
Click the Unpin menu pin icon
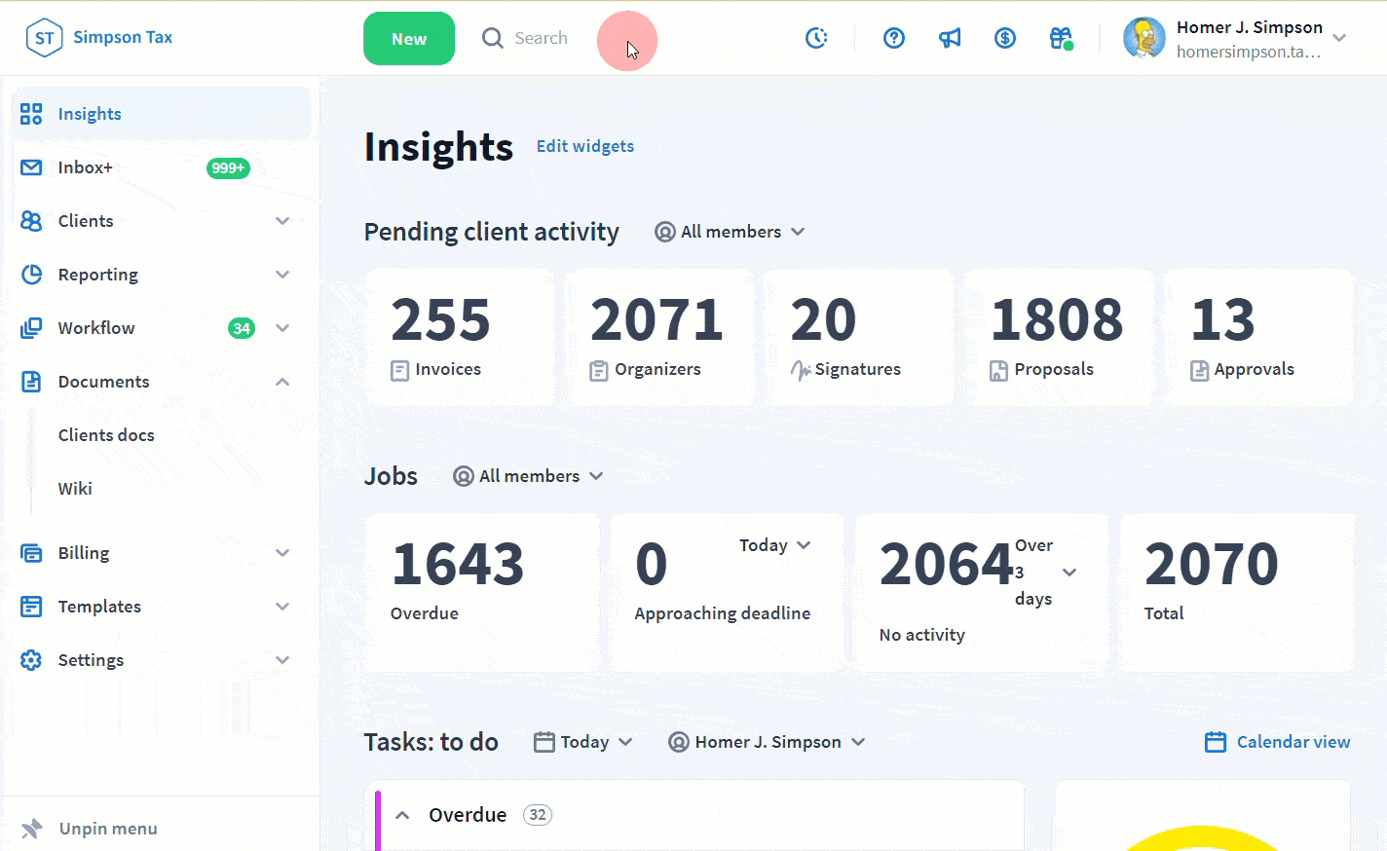click(32, 829)
